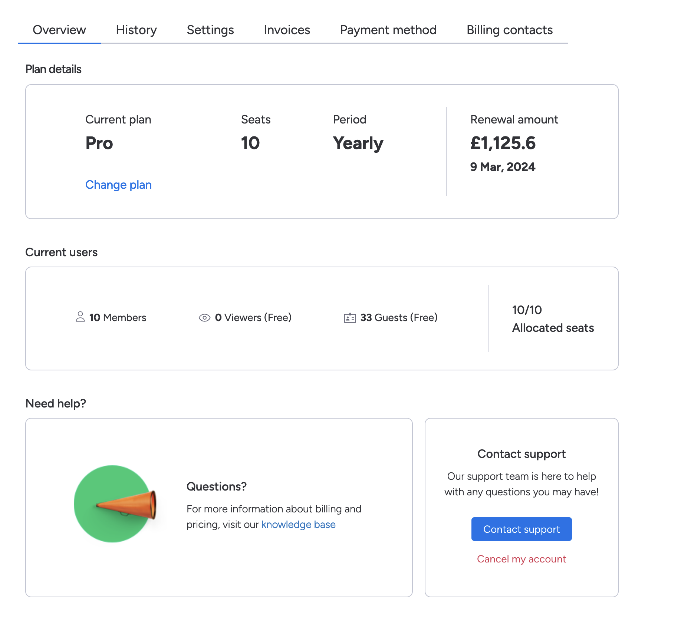Screen dimensions: 681x634
Task: Click the 10 Members count label
Action: [118, 318]
